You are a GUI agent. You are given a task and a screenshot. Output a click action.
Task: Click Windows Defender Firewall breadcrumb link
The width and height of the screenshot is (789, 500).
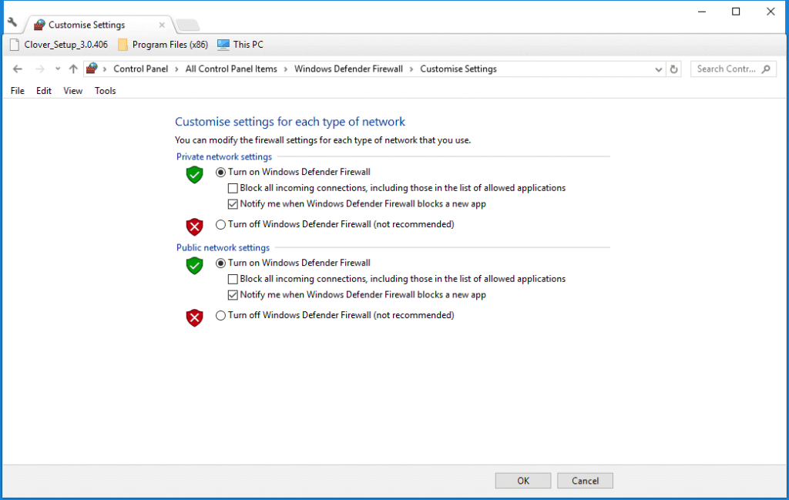(348, 69)
